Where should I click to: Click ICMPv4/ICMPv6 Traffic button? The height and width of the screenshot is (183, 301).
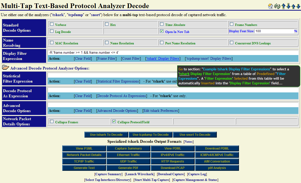pos(217,155)
